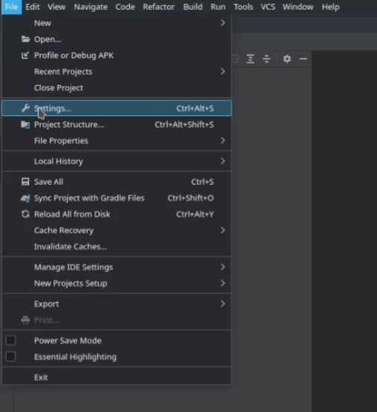Open the Build menu in menu bar
Screen dimensions: 377x412
[193, 7]
